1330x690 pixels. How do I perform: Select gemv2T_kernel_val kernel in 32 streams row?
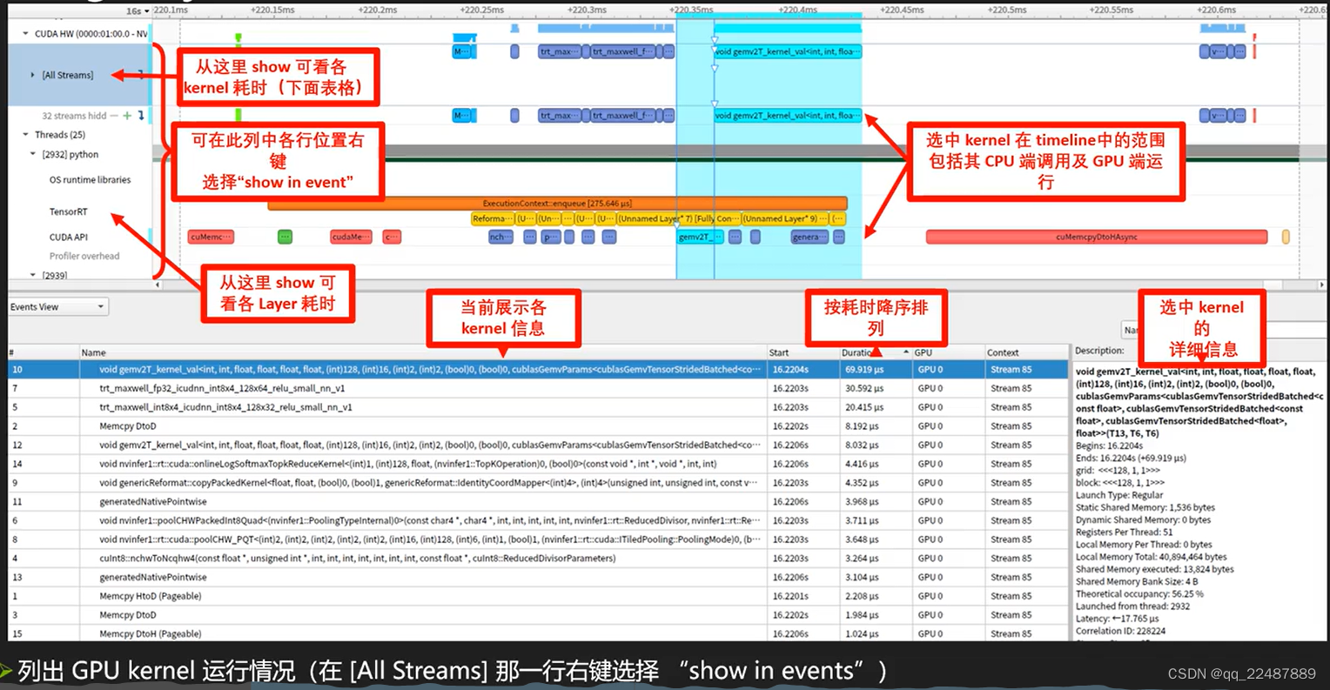pyautogui.click(x=787, y=115)
